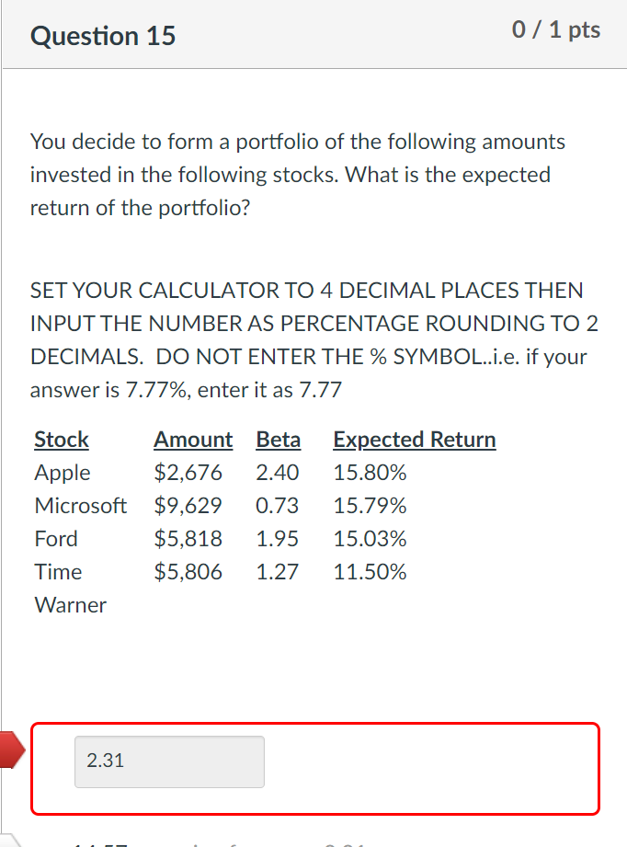Click the answer input field containing 2.31

[168, 761]
